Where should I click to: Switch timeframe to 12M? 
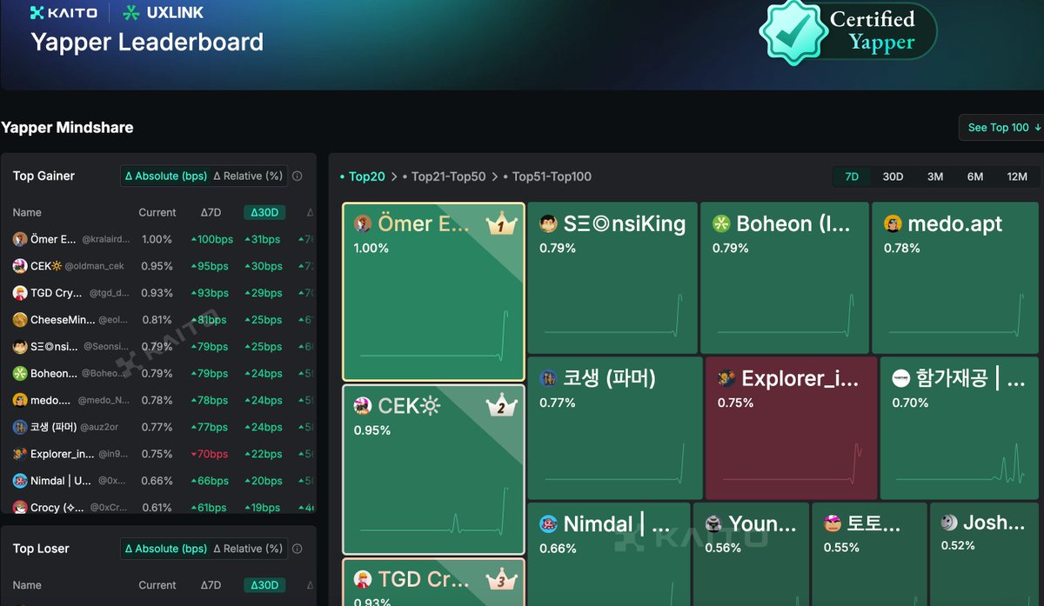point(1017,176)
